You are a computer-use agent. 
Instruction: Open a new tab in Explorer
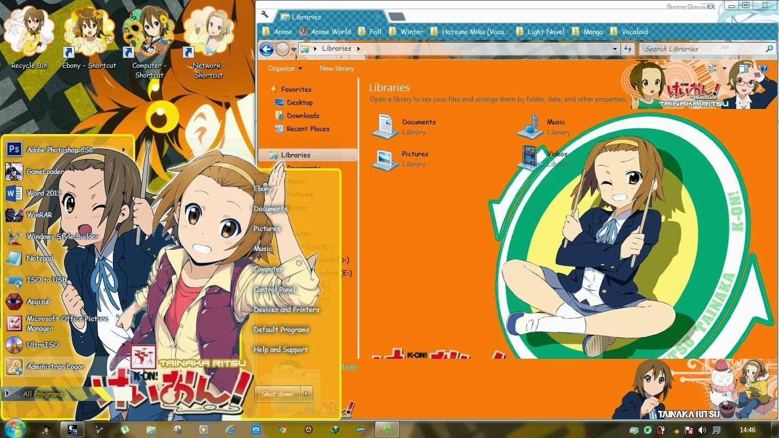[397, 17]
